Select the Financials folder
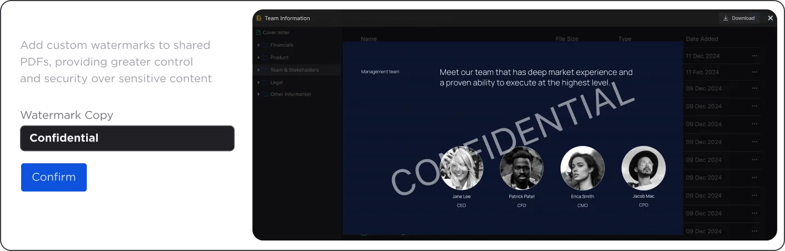The image size is (785, 251). pyautogui.click(x=278, y=45)
